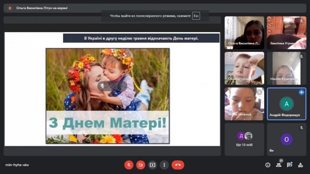Select Евелінка video tile
This screenshot has height=174, width=310.
tap(286, 33)
